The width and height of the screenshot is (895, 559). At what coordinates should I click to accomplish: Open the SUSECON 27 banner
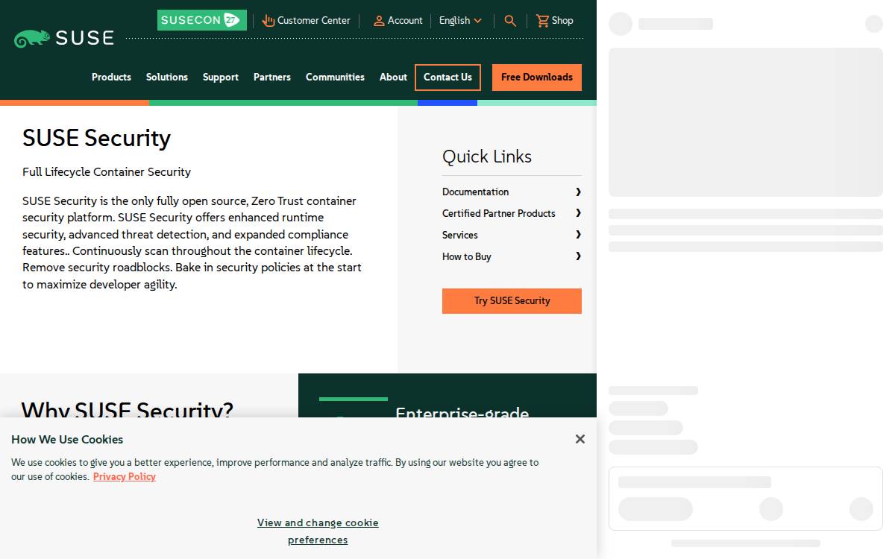[201, 20]
